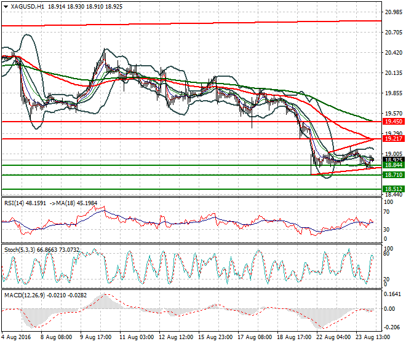
Task: Click the 20.985 price scale value
Action: point(394,12)
